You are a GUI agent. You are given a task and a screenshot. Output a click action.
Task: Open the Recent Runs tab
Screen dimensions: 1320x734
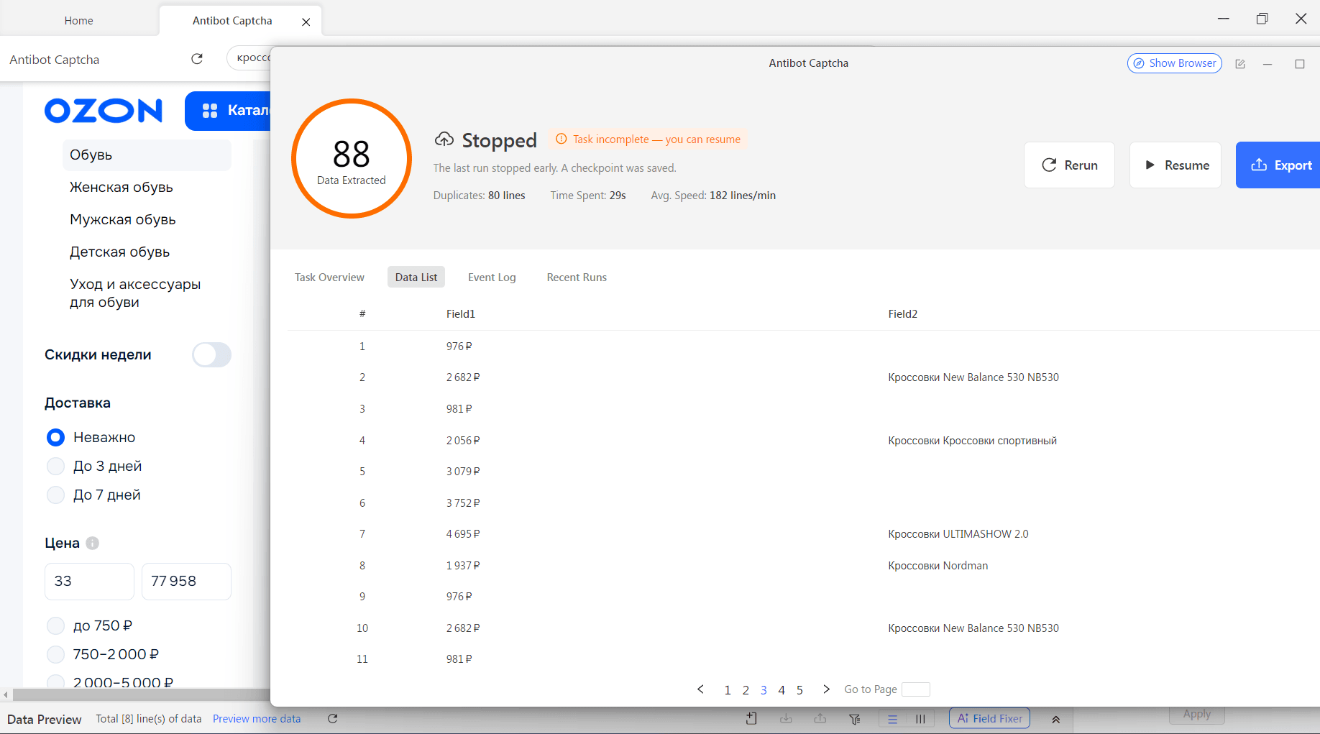pyautogui.click(x=577, y=277)
